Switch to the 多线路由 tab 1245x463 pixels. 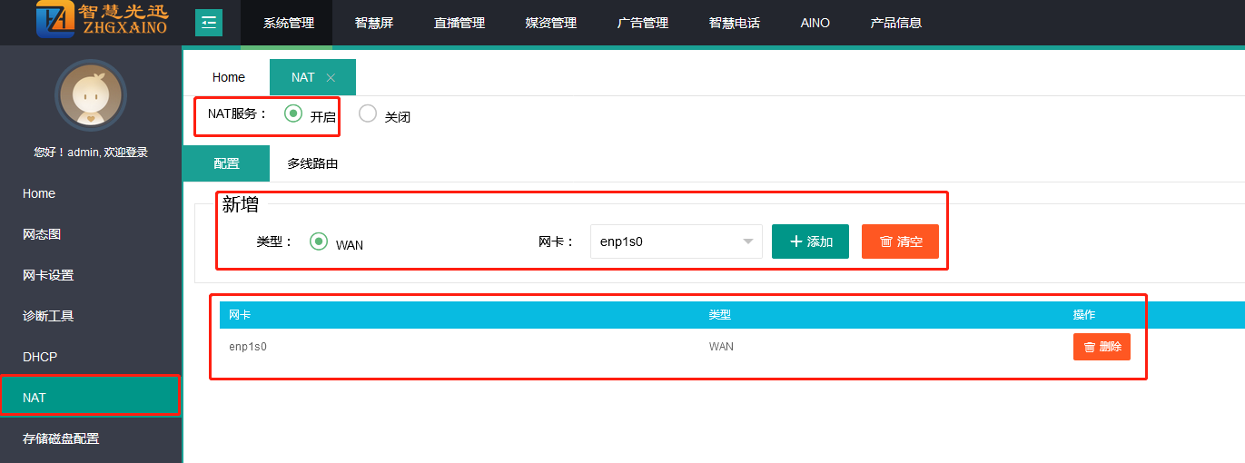pos(312,163)
